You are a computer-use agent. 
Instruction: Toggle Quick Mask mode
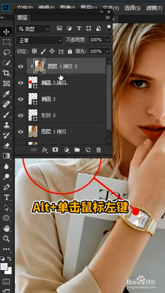[x=6, y=281]
